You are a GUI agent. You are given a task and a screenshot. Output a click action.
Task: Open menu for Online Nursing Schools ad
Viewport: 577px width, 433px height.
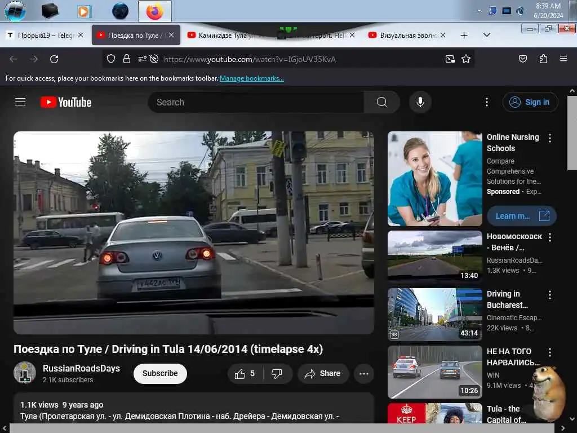[x=550, y=138]
